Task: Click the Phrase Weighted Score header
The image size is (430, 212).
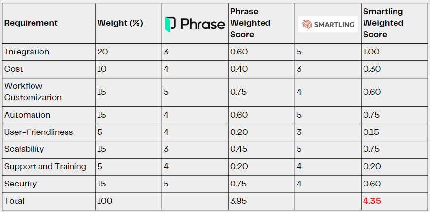Action: (250, 23)
